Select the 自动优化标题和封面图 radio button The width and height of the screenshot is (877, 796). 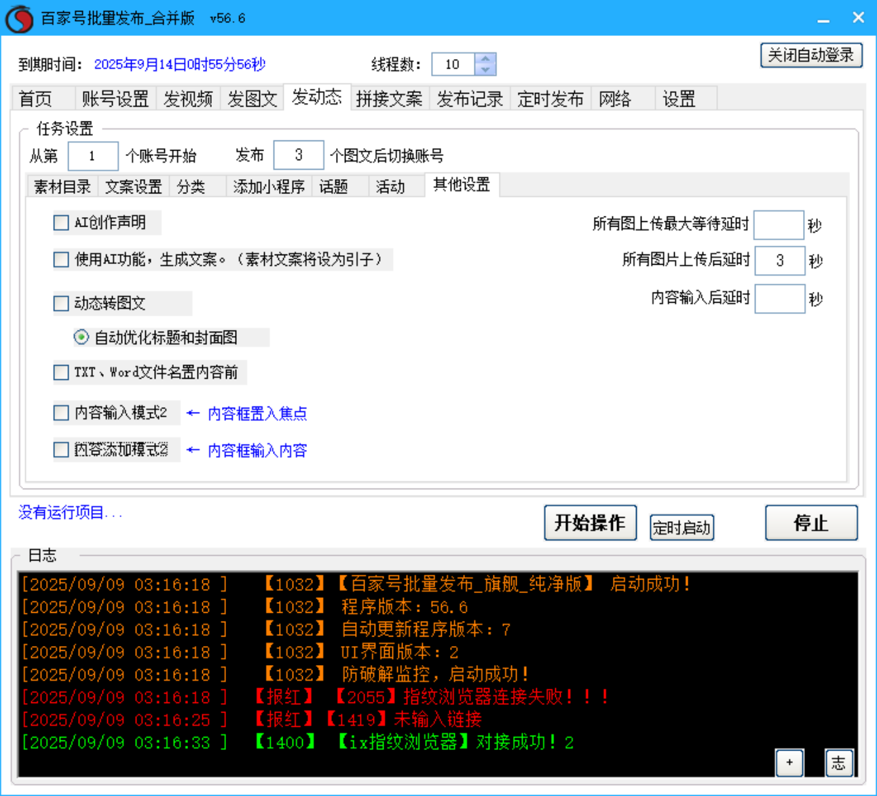point(81,337)
